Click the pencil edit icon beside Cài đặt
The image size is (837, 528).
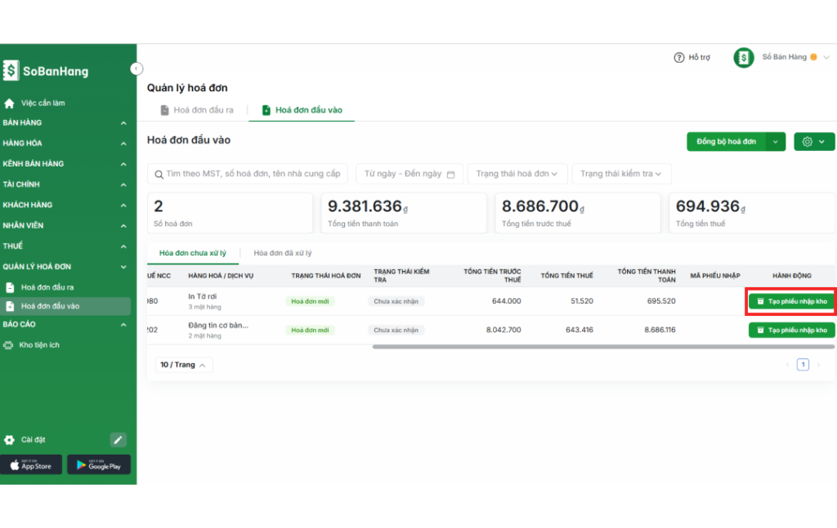(119, 440)
